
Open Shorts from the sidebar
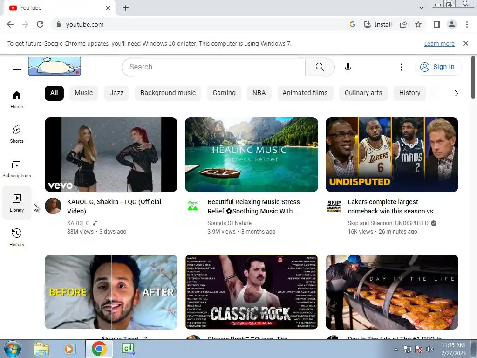(x=17, y=134)
